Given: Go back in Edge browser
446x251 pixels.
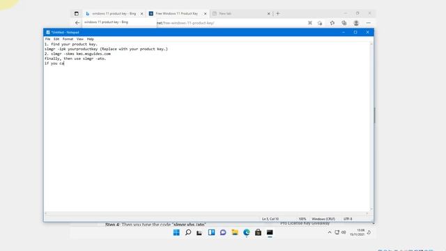Looking at the screenshot, I should point(77,23).
